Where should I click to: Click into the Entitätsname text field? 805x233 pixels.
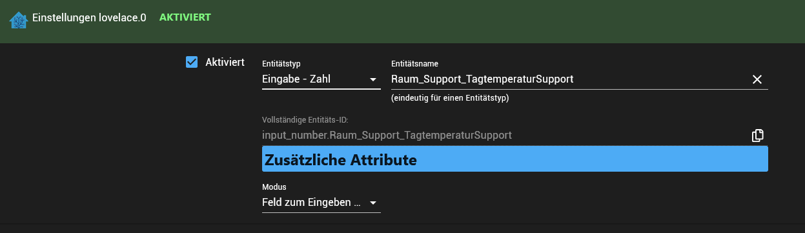568,79
